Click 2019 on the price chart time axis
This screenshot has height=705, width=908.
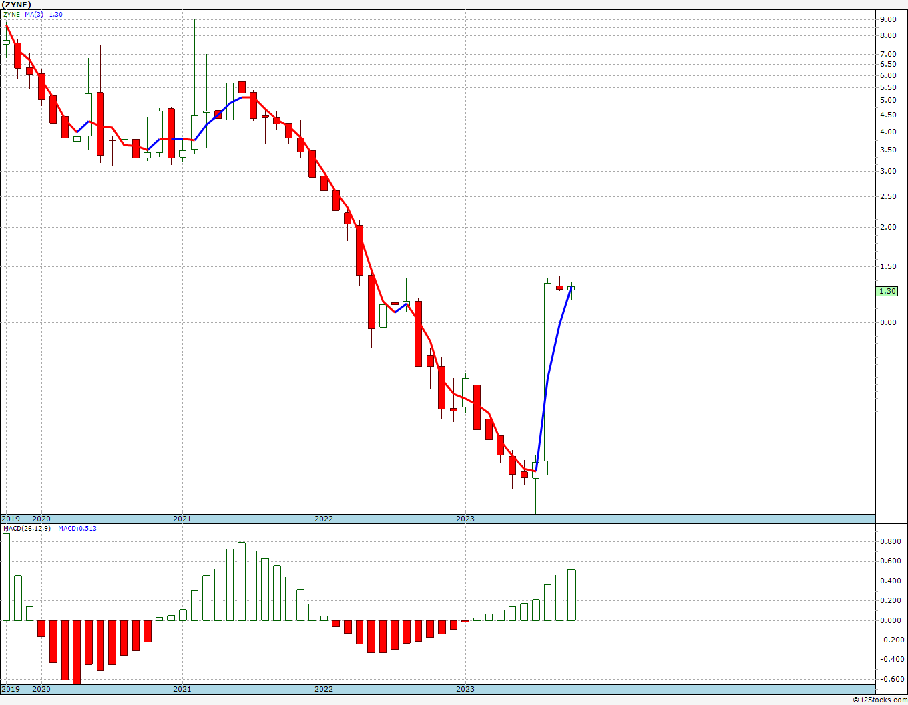(10, 519)
